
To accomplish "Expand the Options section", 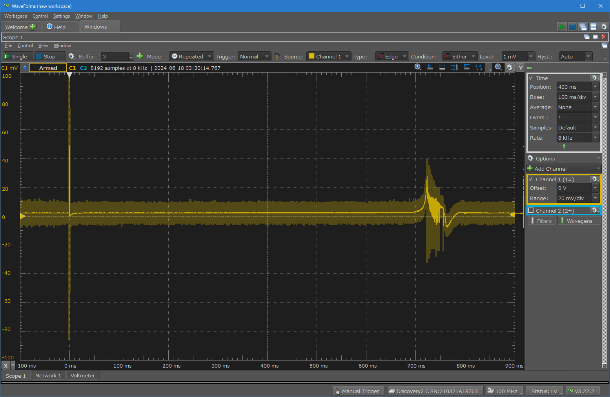I will 563,158.
